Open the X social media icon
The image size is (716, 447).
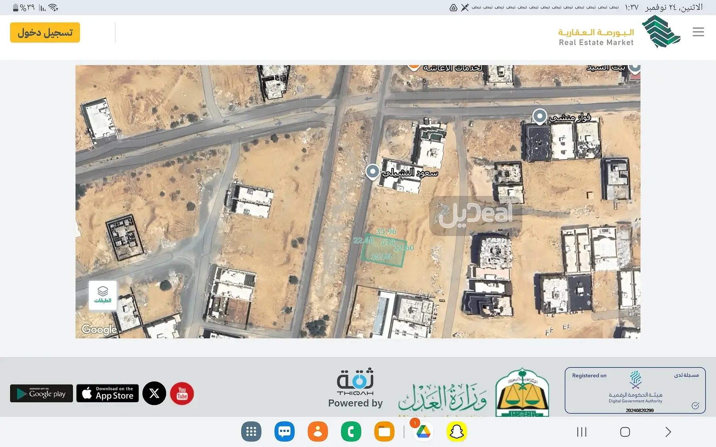tap(154, 393)
